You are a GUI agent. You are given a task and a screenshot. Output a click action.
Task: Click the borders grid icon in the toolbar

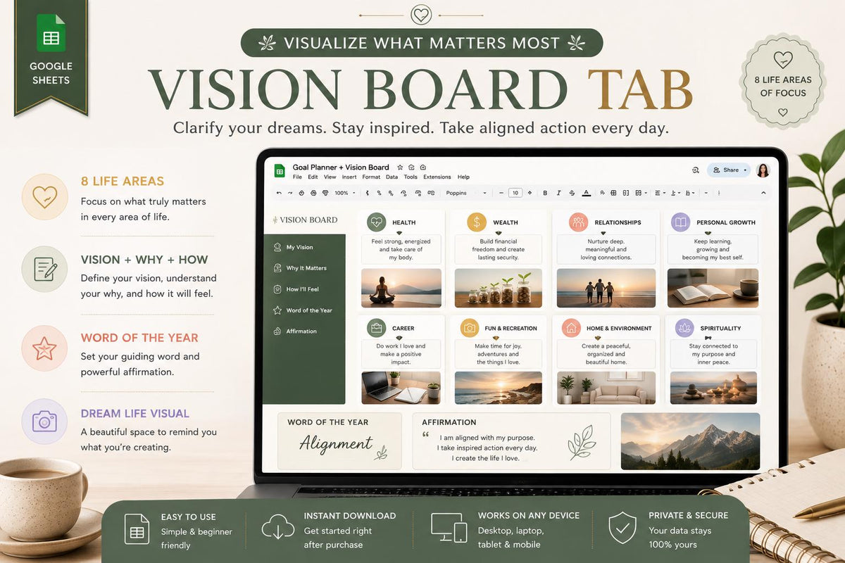(x=613, y=193)
